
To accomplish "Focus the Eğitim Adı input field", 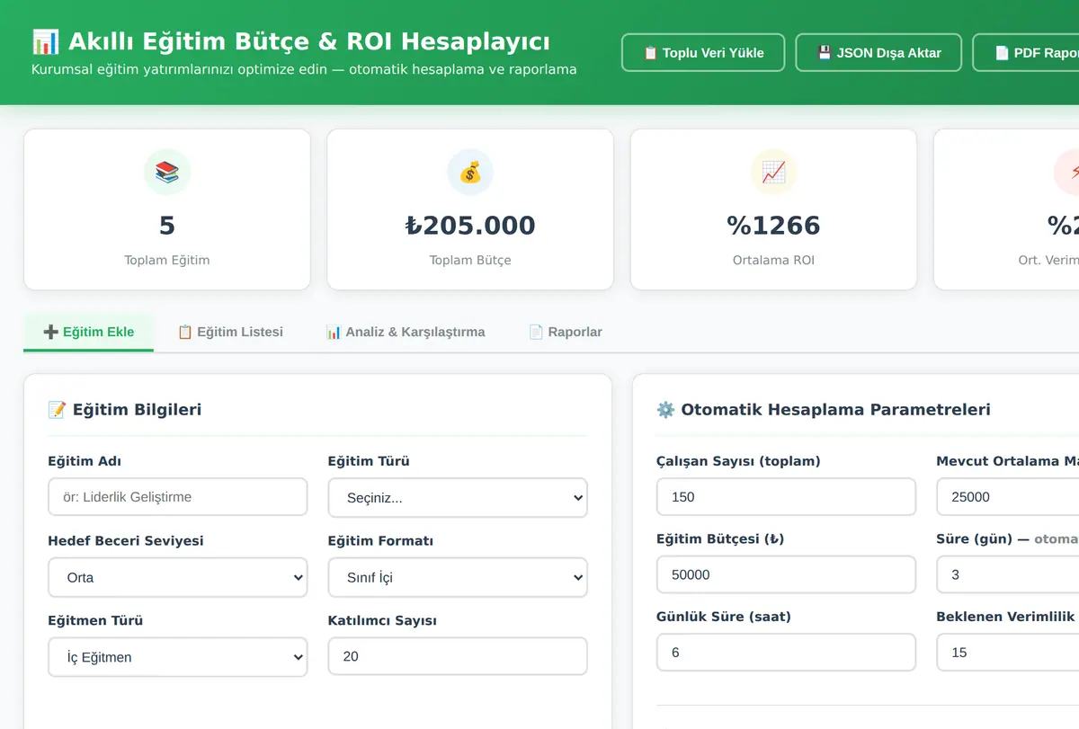I will [x=177, y=497].
